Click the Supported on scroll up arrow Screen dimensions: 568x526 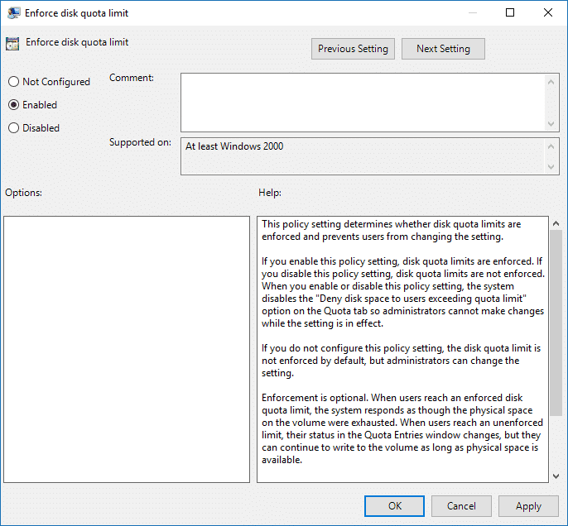pyautogui.click(x=551, y=146)
